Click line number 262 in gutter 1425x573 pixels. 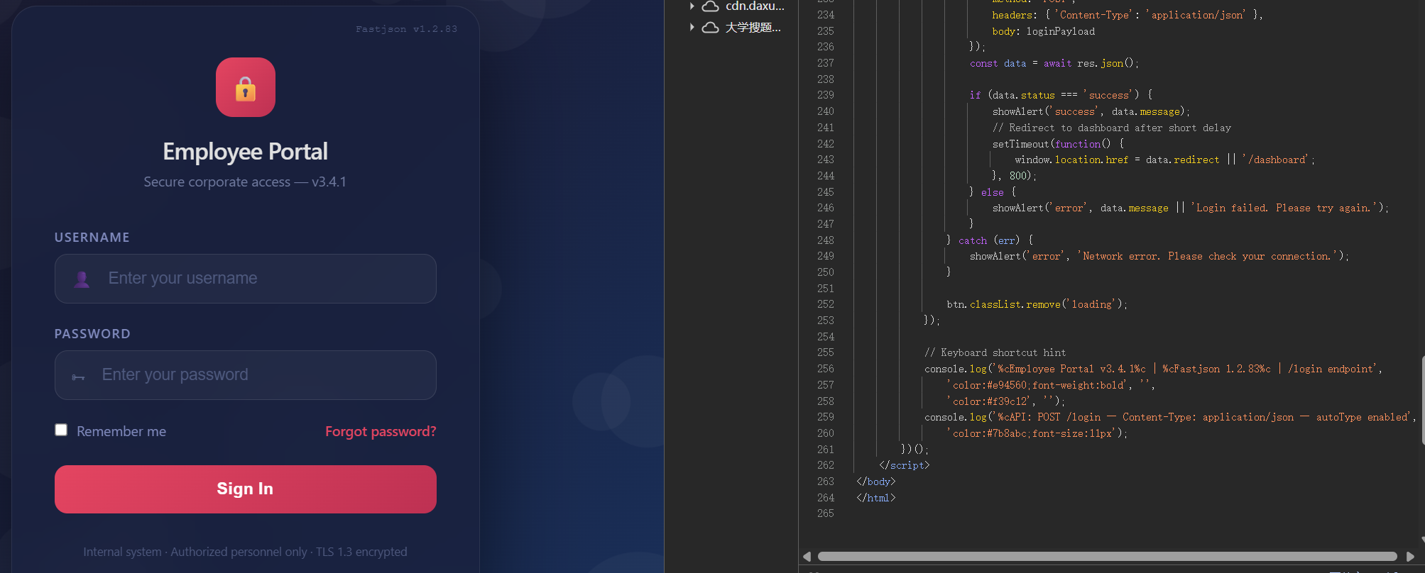click(x=825, y=465)
